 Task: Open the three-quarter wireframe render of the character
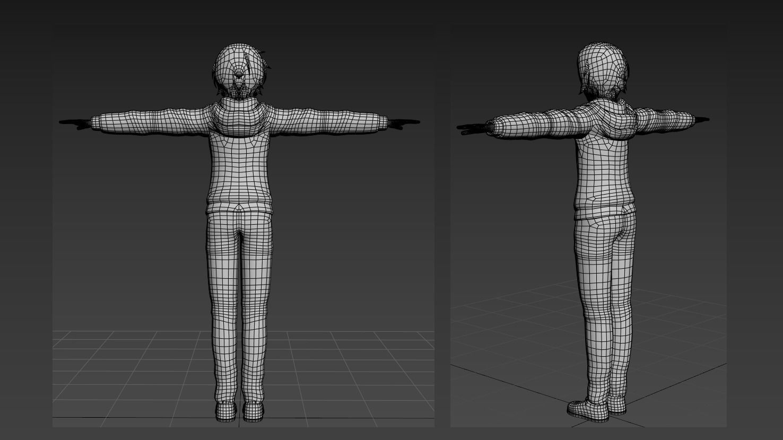click(x=588, y=225)
